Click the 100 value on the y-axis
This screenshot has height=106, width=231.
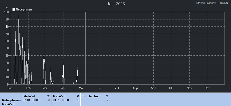[x=7, y=12]
